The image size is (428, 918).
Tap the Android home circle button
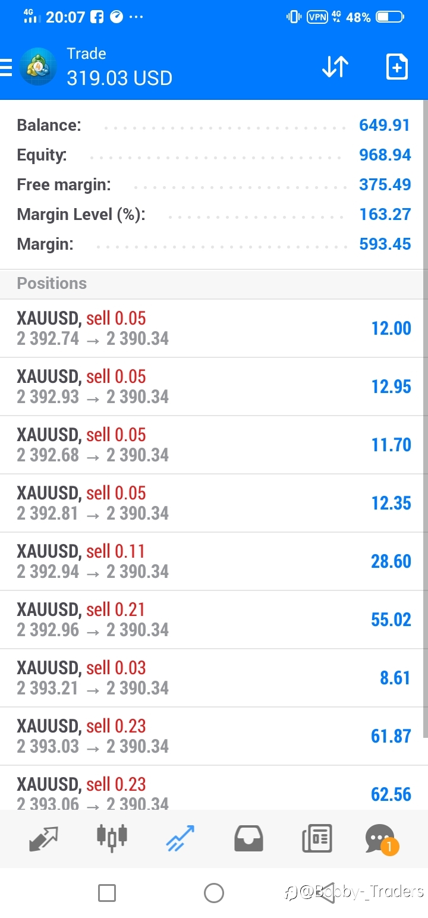(213, 893)
